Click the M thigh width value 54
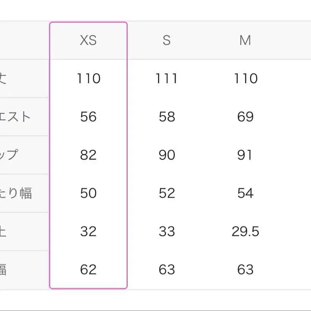 click(x=245, y=193)
